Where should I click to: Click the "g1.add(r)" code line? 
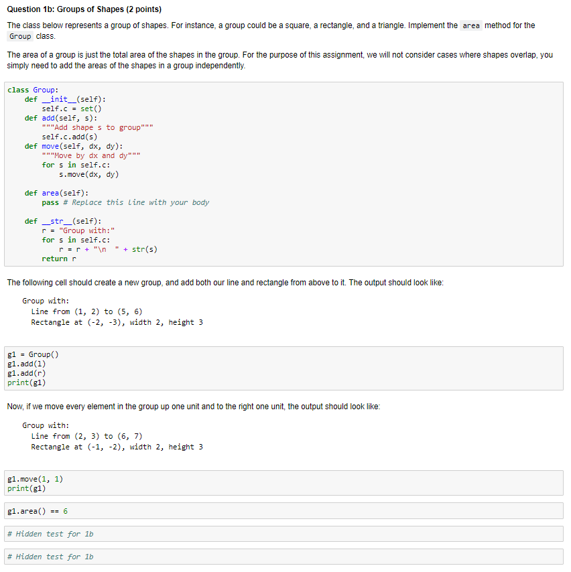coord(26,373)
